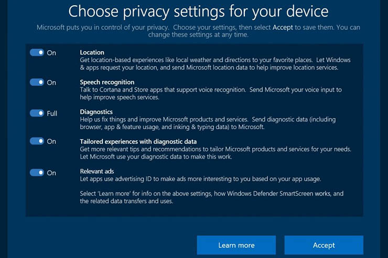Toggle off Tailored experiences with diagnostic data
Screen dimensions: 388x258
pyautogui.click(x=37, y=141)
